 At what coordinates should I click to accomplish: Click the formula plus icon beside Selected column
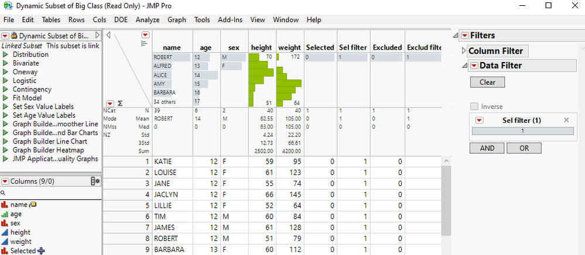42,251
